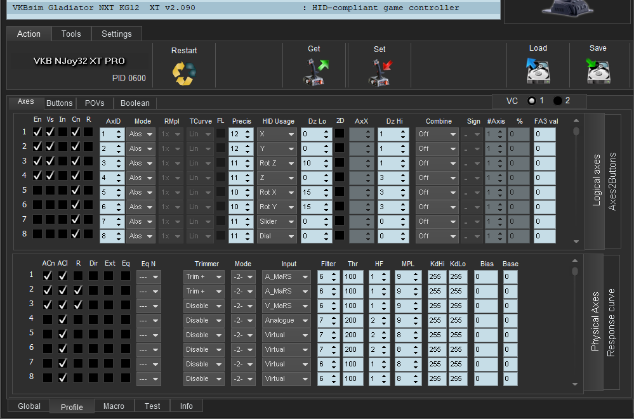Enable 2D checkbox for logical axis 3
Viewport: 634px width, 419px height.
point(340,163)
